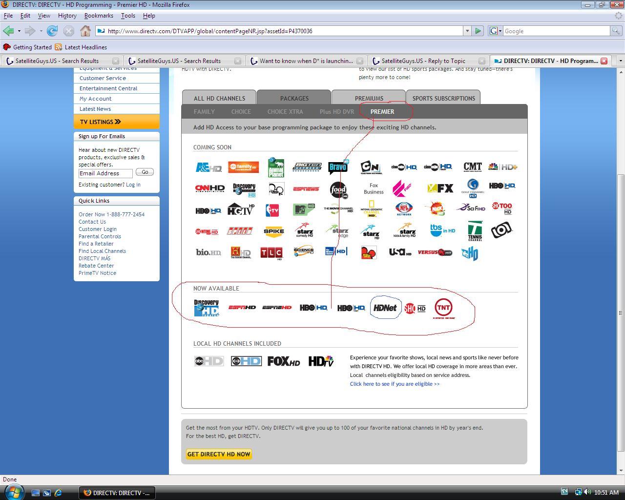Click the FX channel logo
Screen dimensions: 625x500
pyautogui.click(x=440, y=188)
